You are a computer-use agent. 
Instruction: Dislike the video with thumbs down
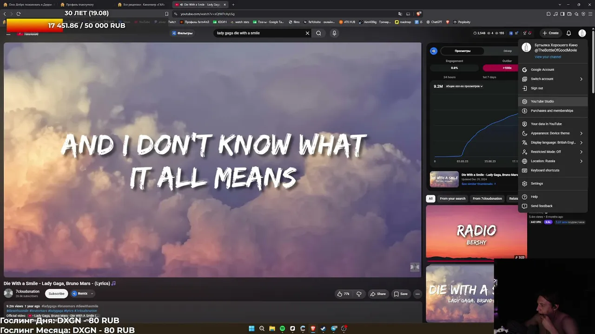tap(359, 294)
